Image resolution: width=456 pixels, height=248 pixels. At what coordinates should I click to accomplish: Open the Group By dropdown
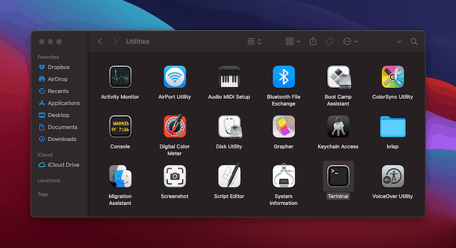292,42
